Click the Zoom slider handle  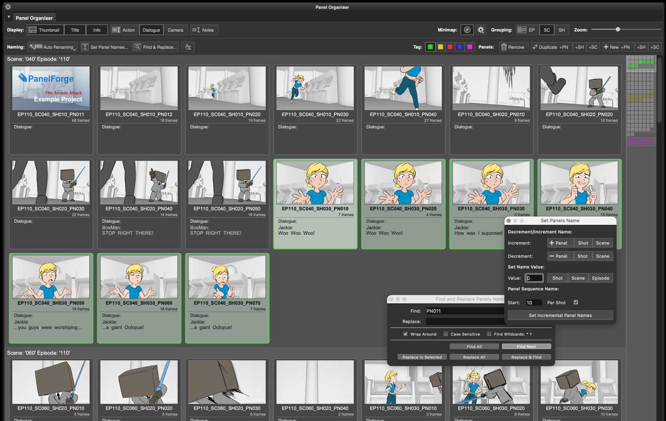[618, 30]
